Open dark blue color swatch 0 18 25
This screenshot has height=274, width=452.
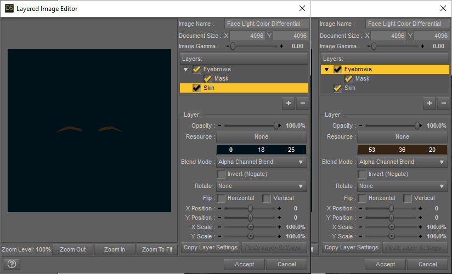coord(262,150)
